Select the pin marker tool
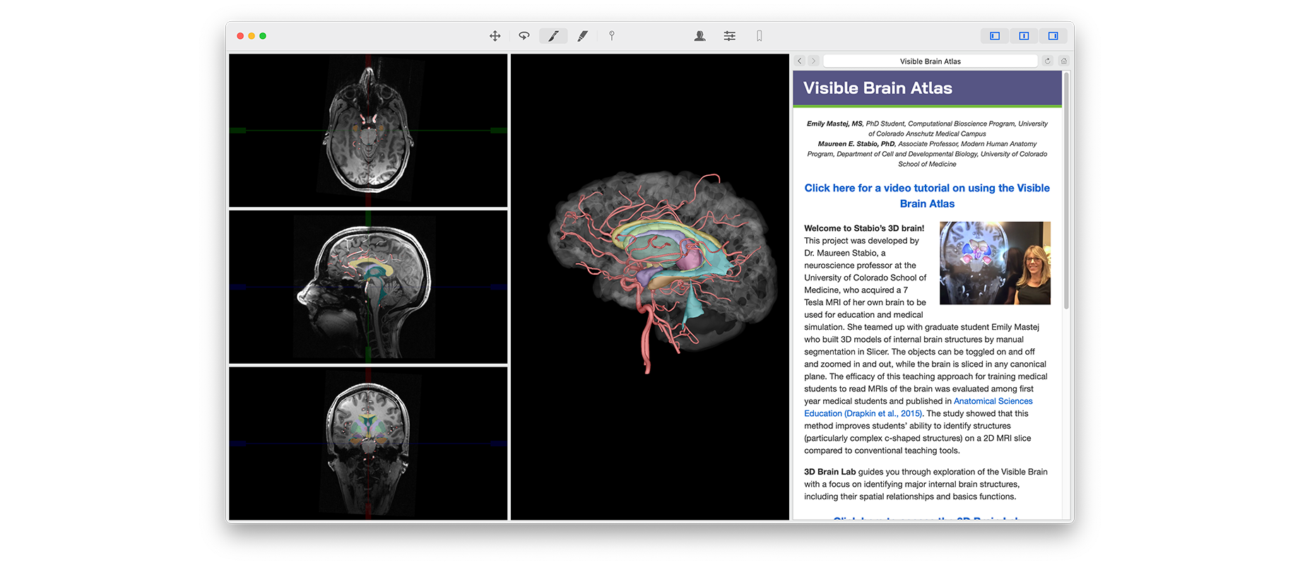1300x565 pixels. tap(612, 36)
